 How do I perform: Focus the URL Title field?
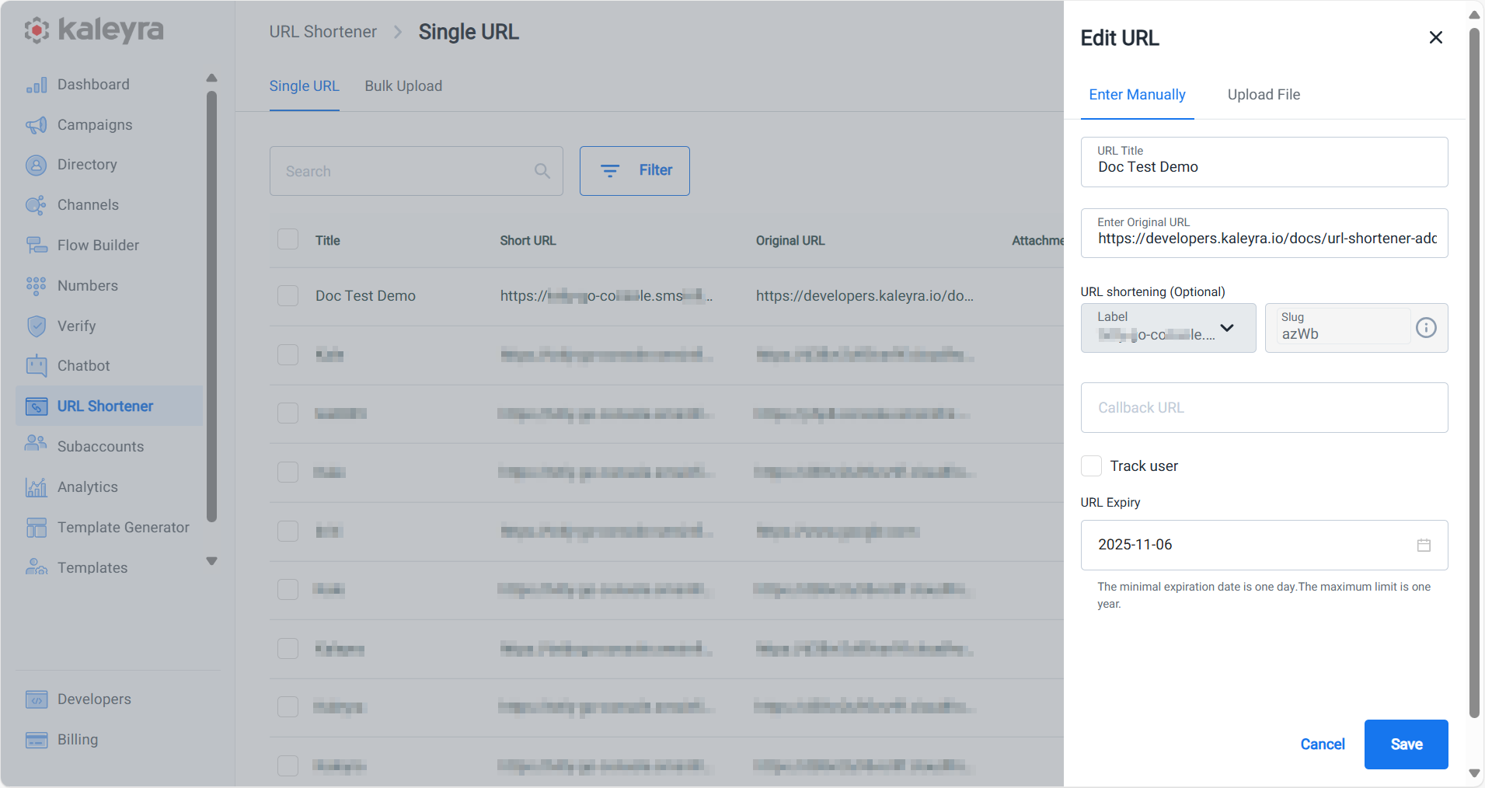click(1264, 162)
